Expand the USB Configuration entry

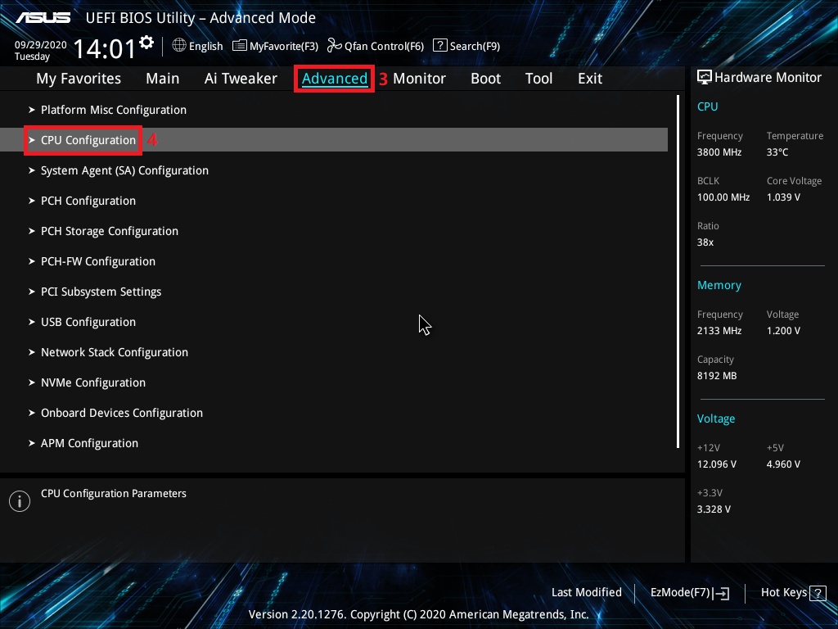pos(88,321)
